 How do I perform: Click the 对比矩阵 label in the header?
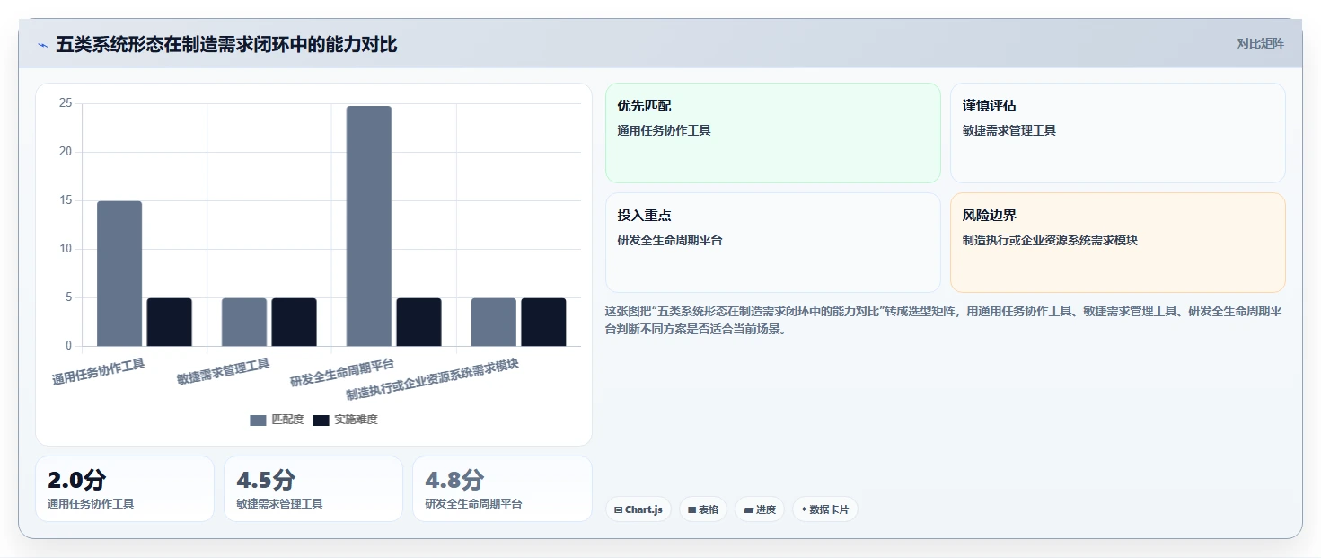pyautogui.click(x=1261, y=43)
